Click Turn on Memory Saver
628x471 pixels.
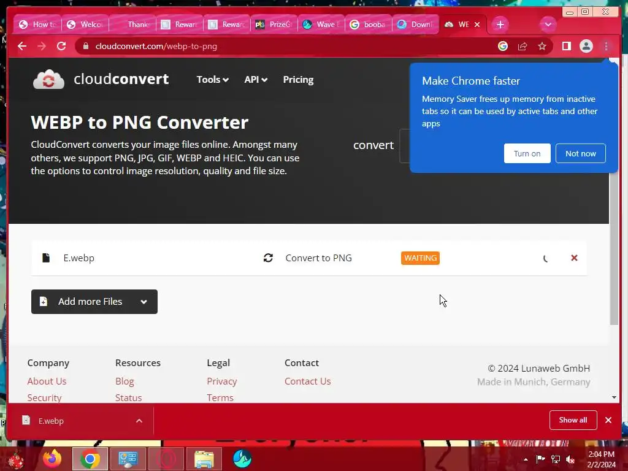click(x=527, y=153)
